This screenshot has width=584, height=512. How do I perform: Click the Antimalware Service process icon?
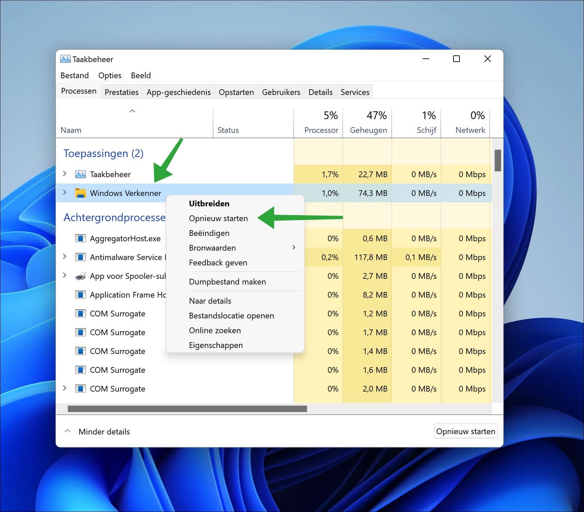pos(80,257)
